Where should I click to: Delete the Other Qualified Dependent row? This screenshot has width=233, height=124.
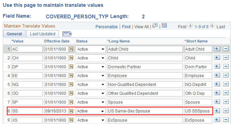coord(226,93)
